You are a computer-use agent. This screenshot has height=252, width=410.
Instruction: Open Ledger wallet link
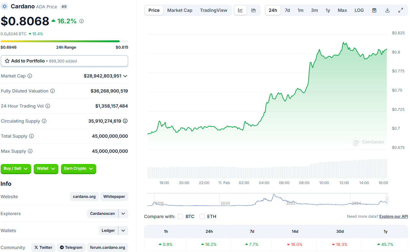108,231
